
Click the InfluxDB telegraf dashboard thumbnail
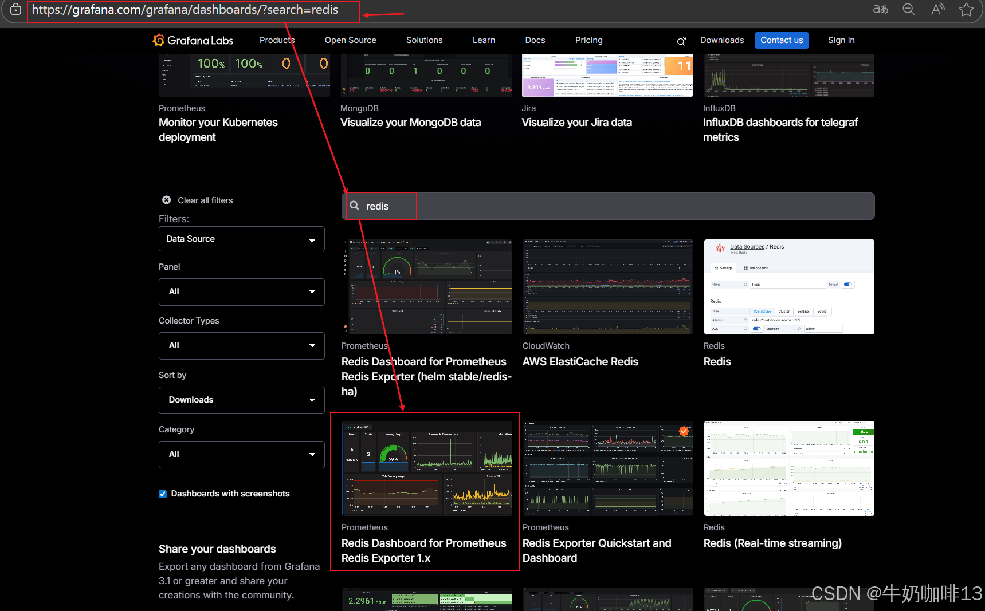[788, 76]
